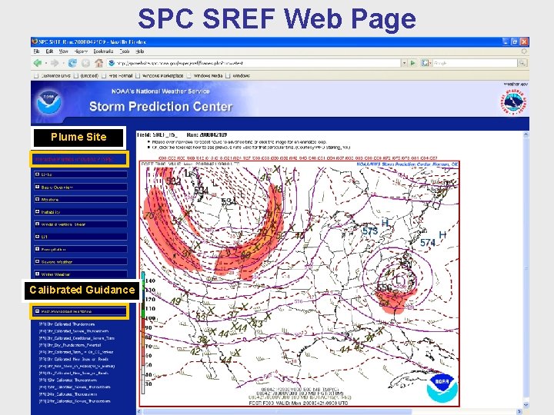Select forecast hour f087 above the map
The width and height of the screenshot is (554, 415).
tap(433, 158)
